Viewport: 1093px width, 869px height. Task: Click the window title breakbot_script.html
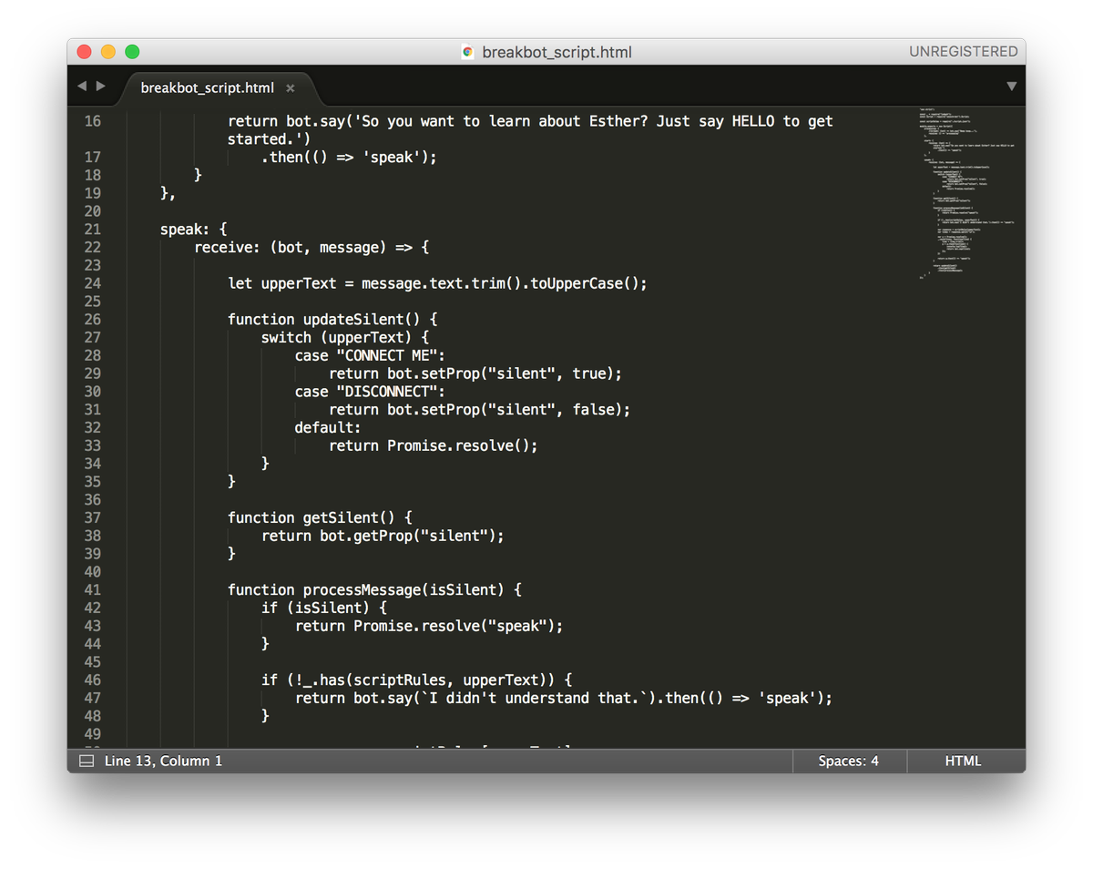tap(557, 52)
